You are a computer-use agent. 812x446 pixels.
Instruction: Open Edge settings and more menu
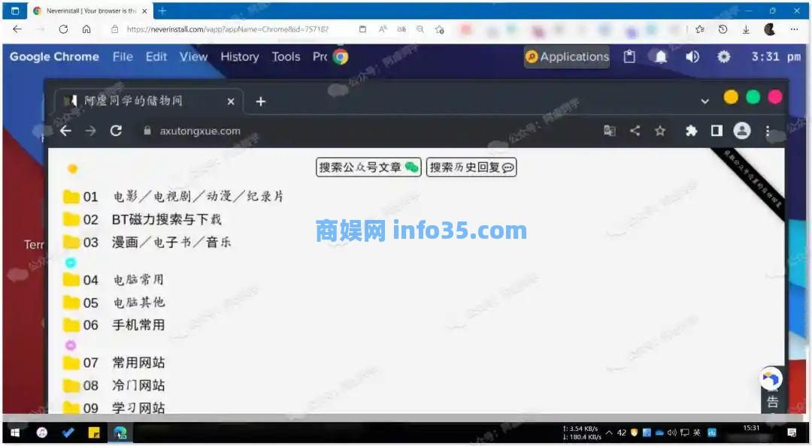[795, 29]
